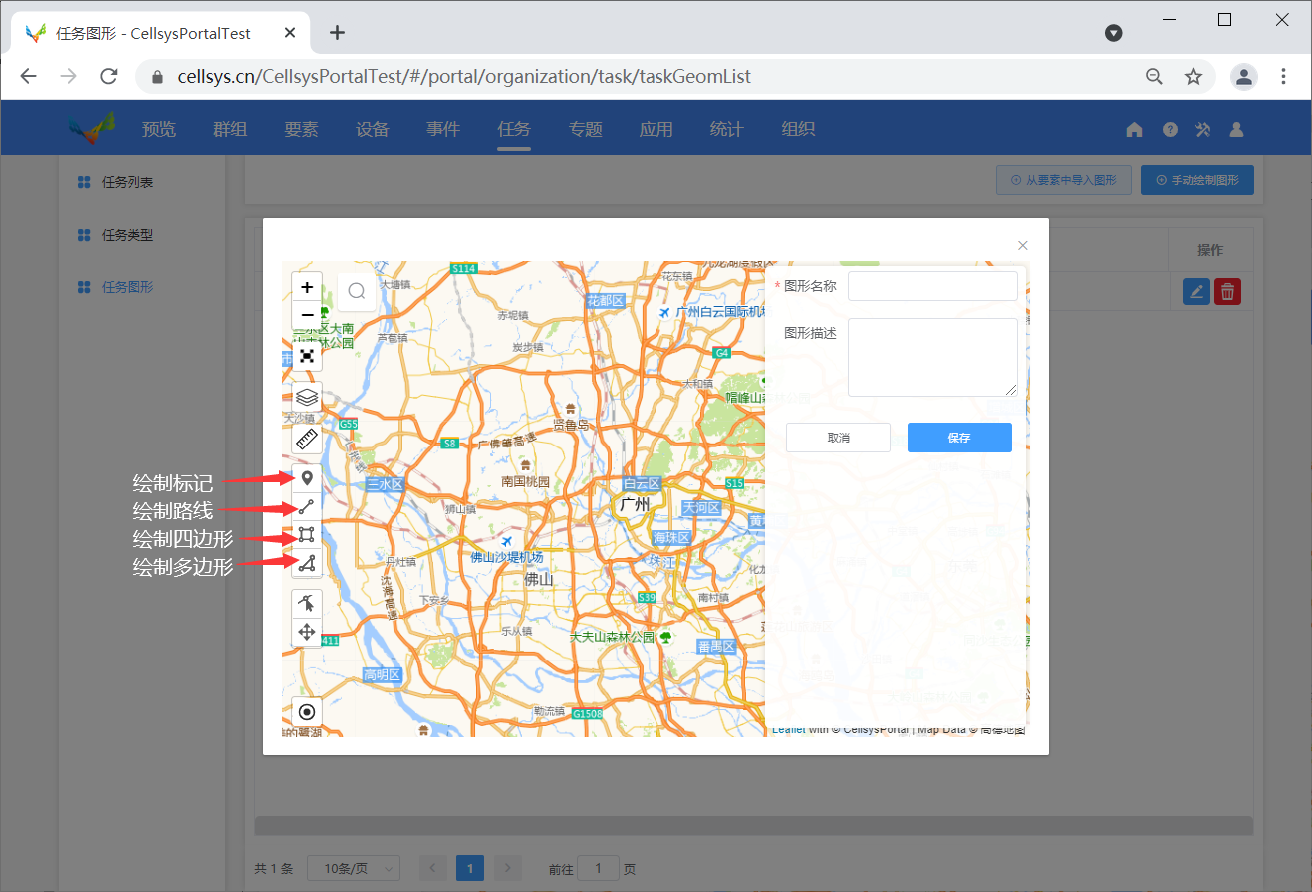Screen dimensions: 1312x892
Task: Open the 应用 menu
Action: point(656,129)
